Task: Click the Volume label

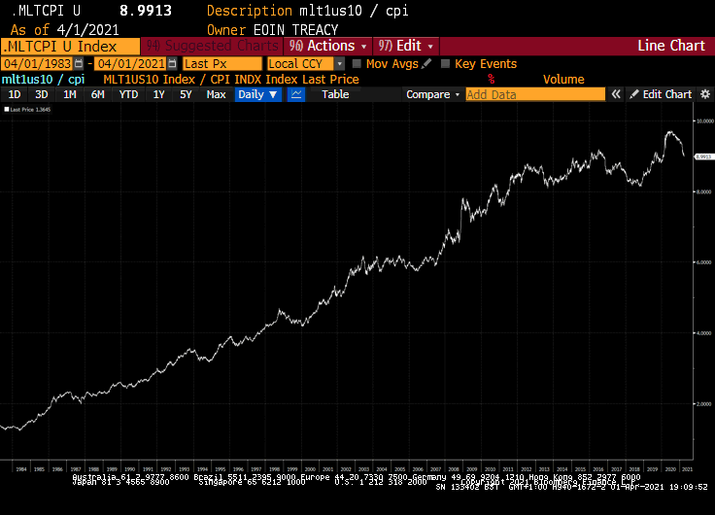Action: 563,80
